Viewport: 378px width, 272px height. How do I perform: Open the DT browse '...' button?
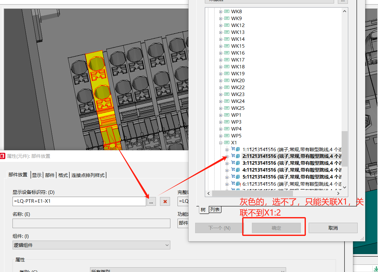(x=151, y=202)
